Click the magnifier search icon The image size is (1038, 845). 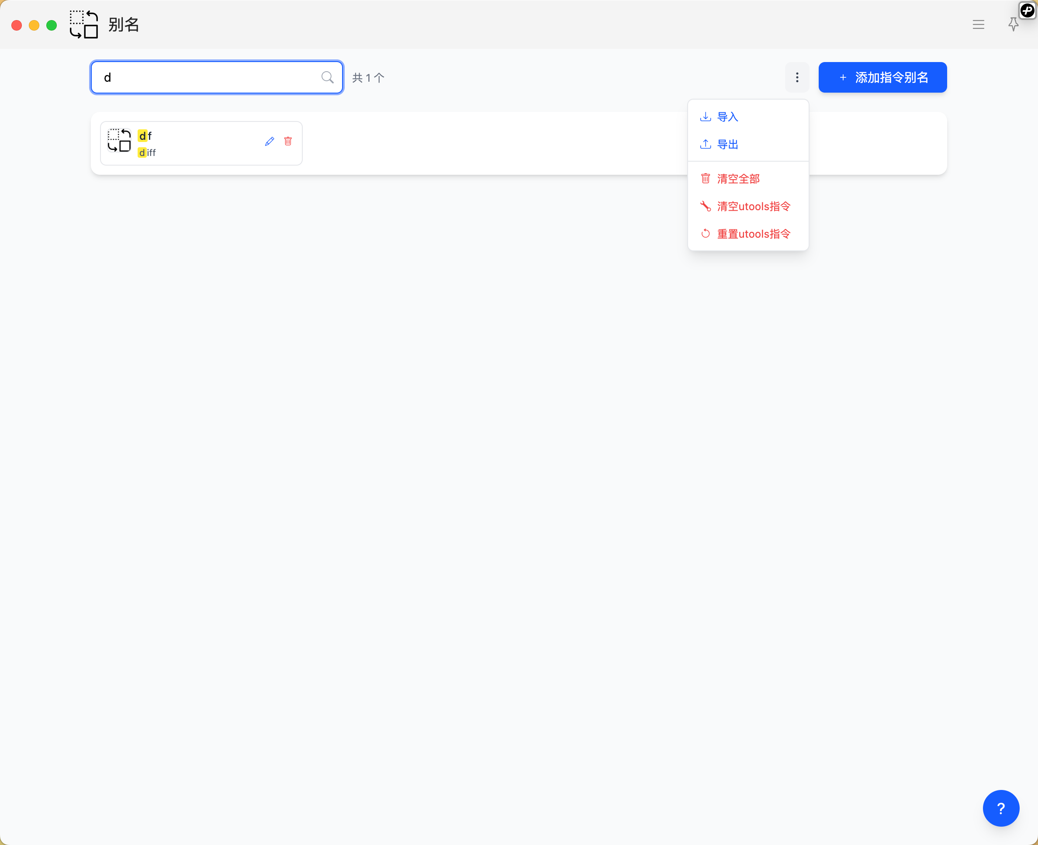point(328,77)
